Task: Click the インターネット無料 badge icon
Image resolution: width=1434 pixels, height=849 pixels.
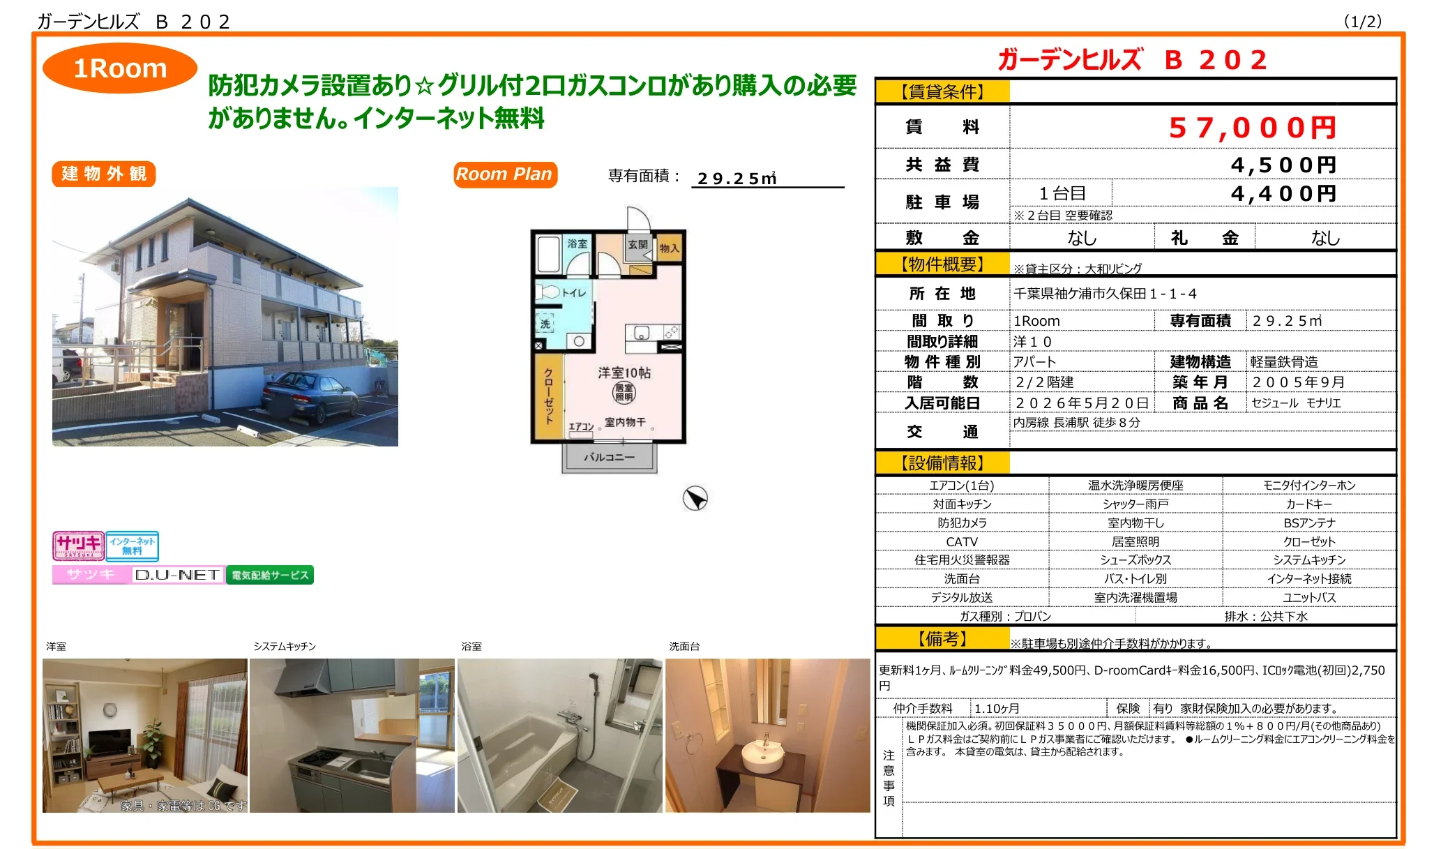Action: tap(132, 546)
